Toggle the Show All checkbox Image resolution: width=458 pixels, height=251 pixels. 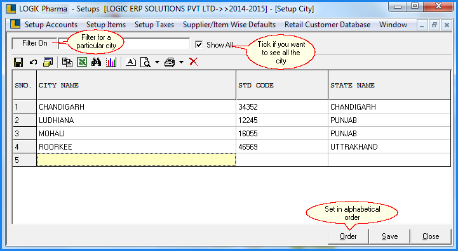(x=199, y=44)
